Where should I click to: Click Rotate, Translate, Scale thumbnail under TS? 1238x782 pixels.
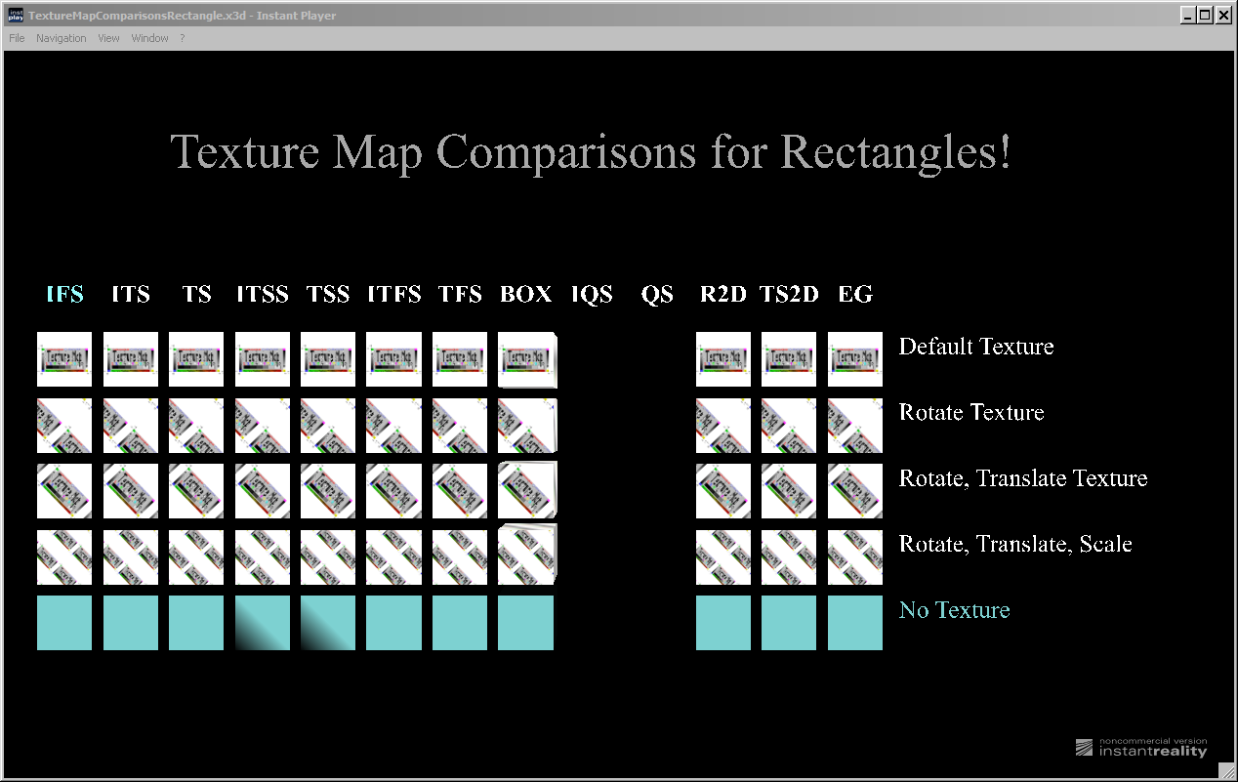[x=196, y=557]
